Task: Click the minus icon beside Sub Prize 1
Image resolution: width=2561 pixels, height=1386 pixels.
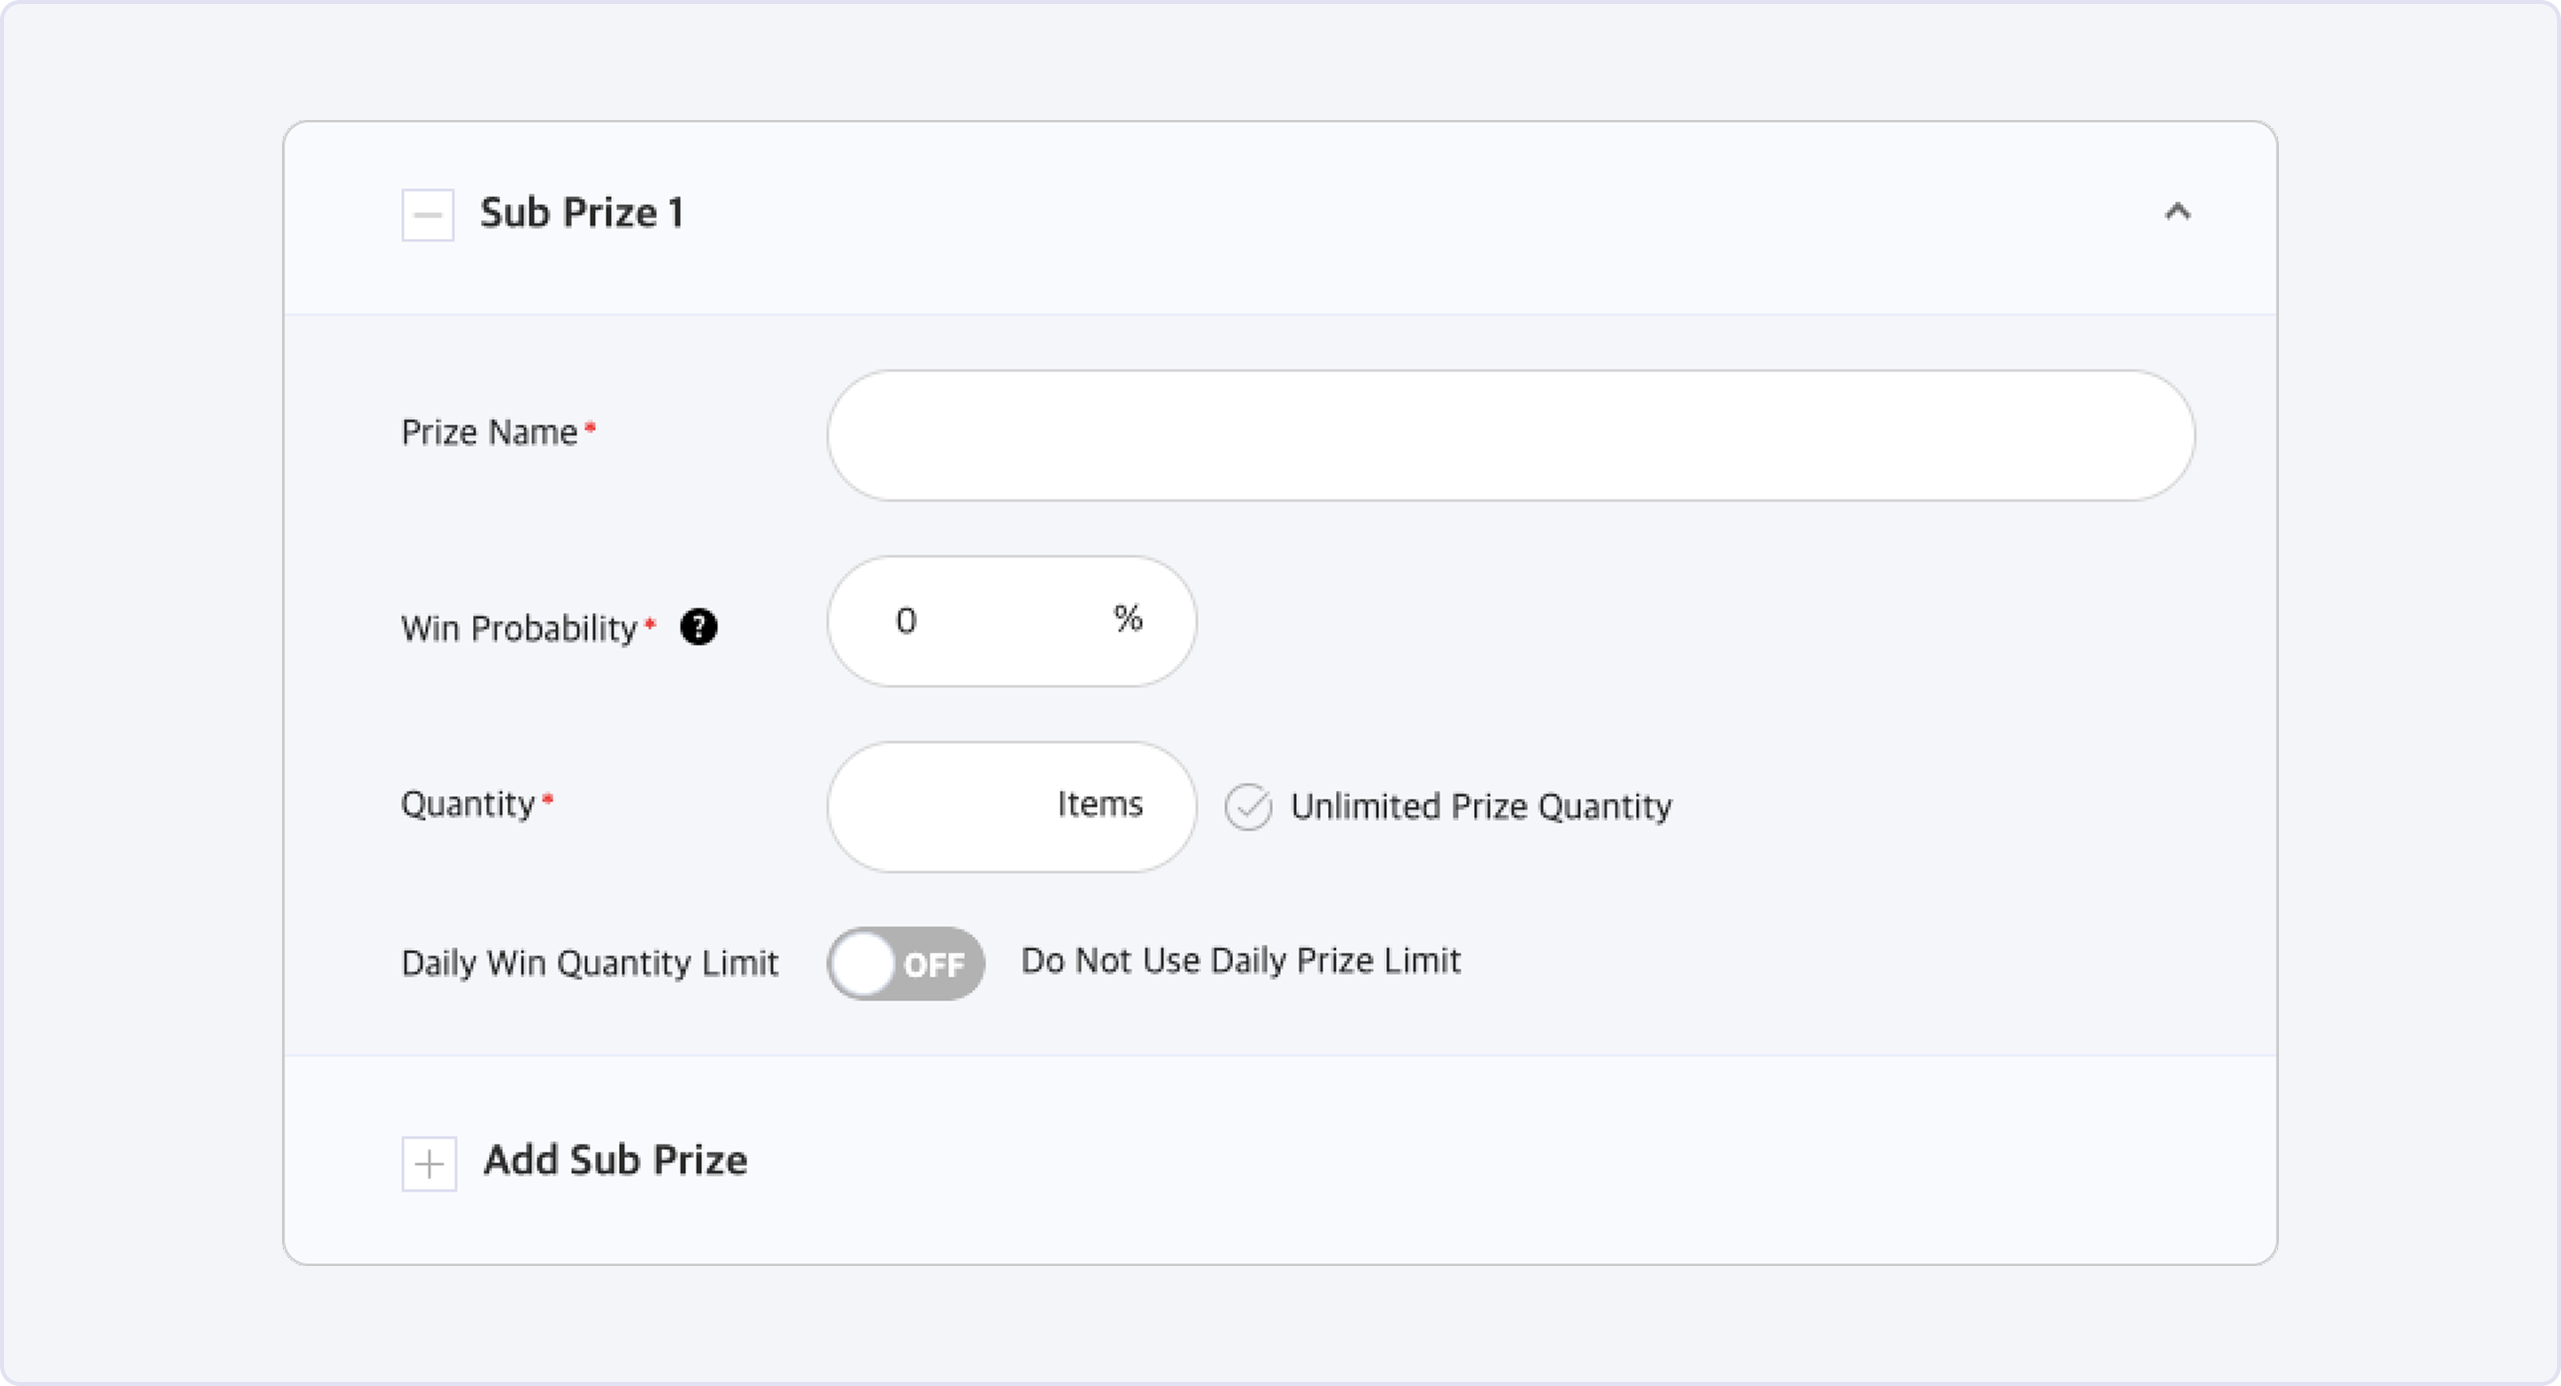Action: [428, 215]
